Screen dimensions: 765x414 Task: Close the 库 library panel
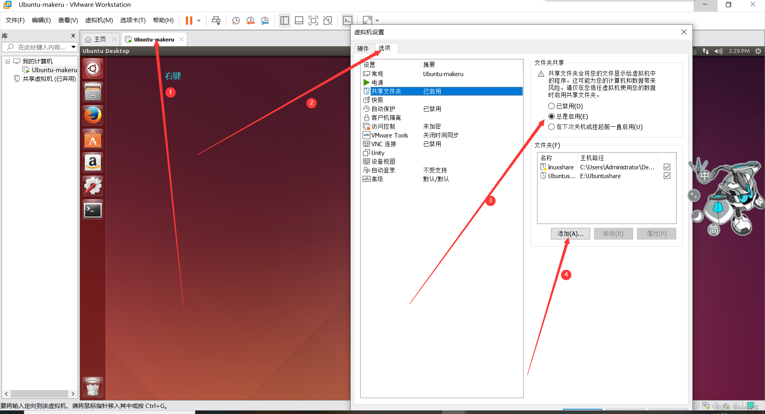(73, 35)
